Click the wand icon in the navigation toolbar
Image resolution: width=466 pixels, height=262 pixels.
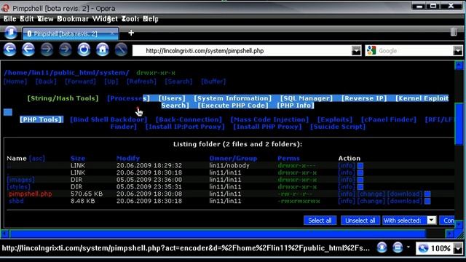121,49
